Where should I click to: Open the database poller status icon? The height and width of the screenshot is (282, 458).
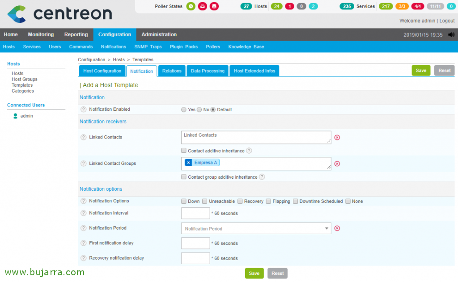pyautogui.click(x=216, y=6)
